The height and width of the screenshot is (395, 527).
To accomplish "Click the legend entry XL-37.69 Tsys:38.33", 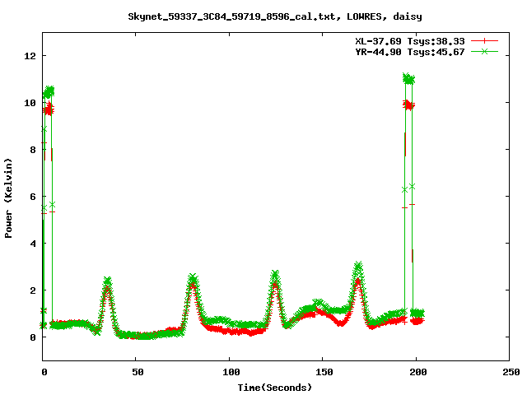I will (410, 41).
